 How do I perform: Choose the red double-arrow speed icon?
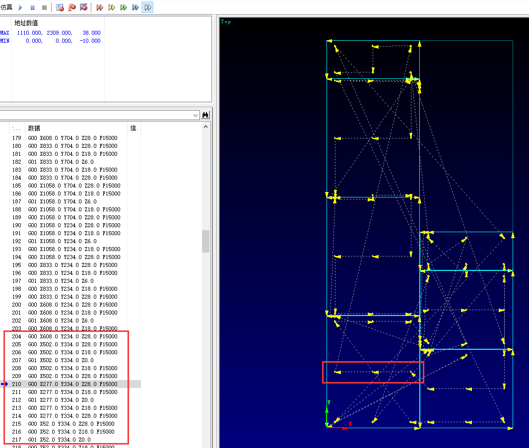(x=100, y=7)
